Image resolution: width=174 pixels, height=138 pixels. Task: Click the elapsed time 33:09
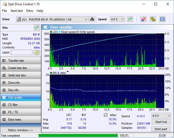(162, 136)
